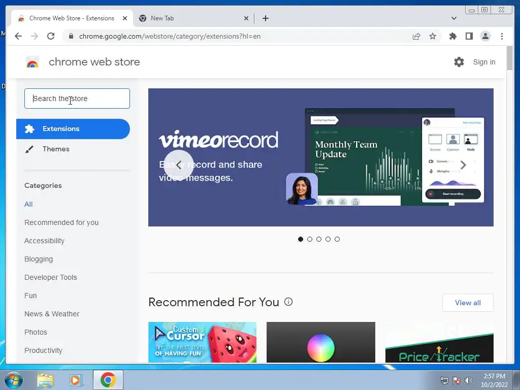Open the Vimeo Record banner
The width and height of the screenshot is (520, 390).
(x=321, y=157)
